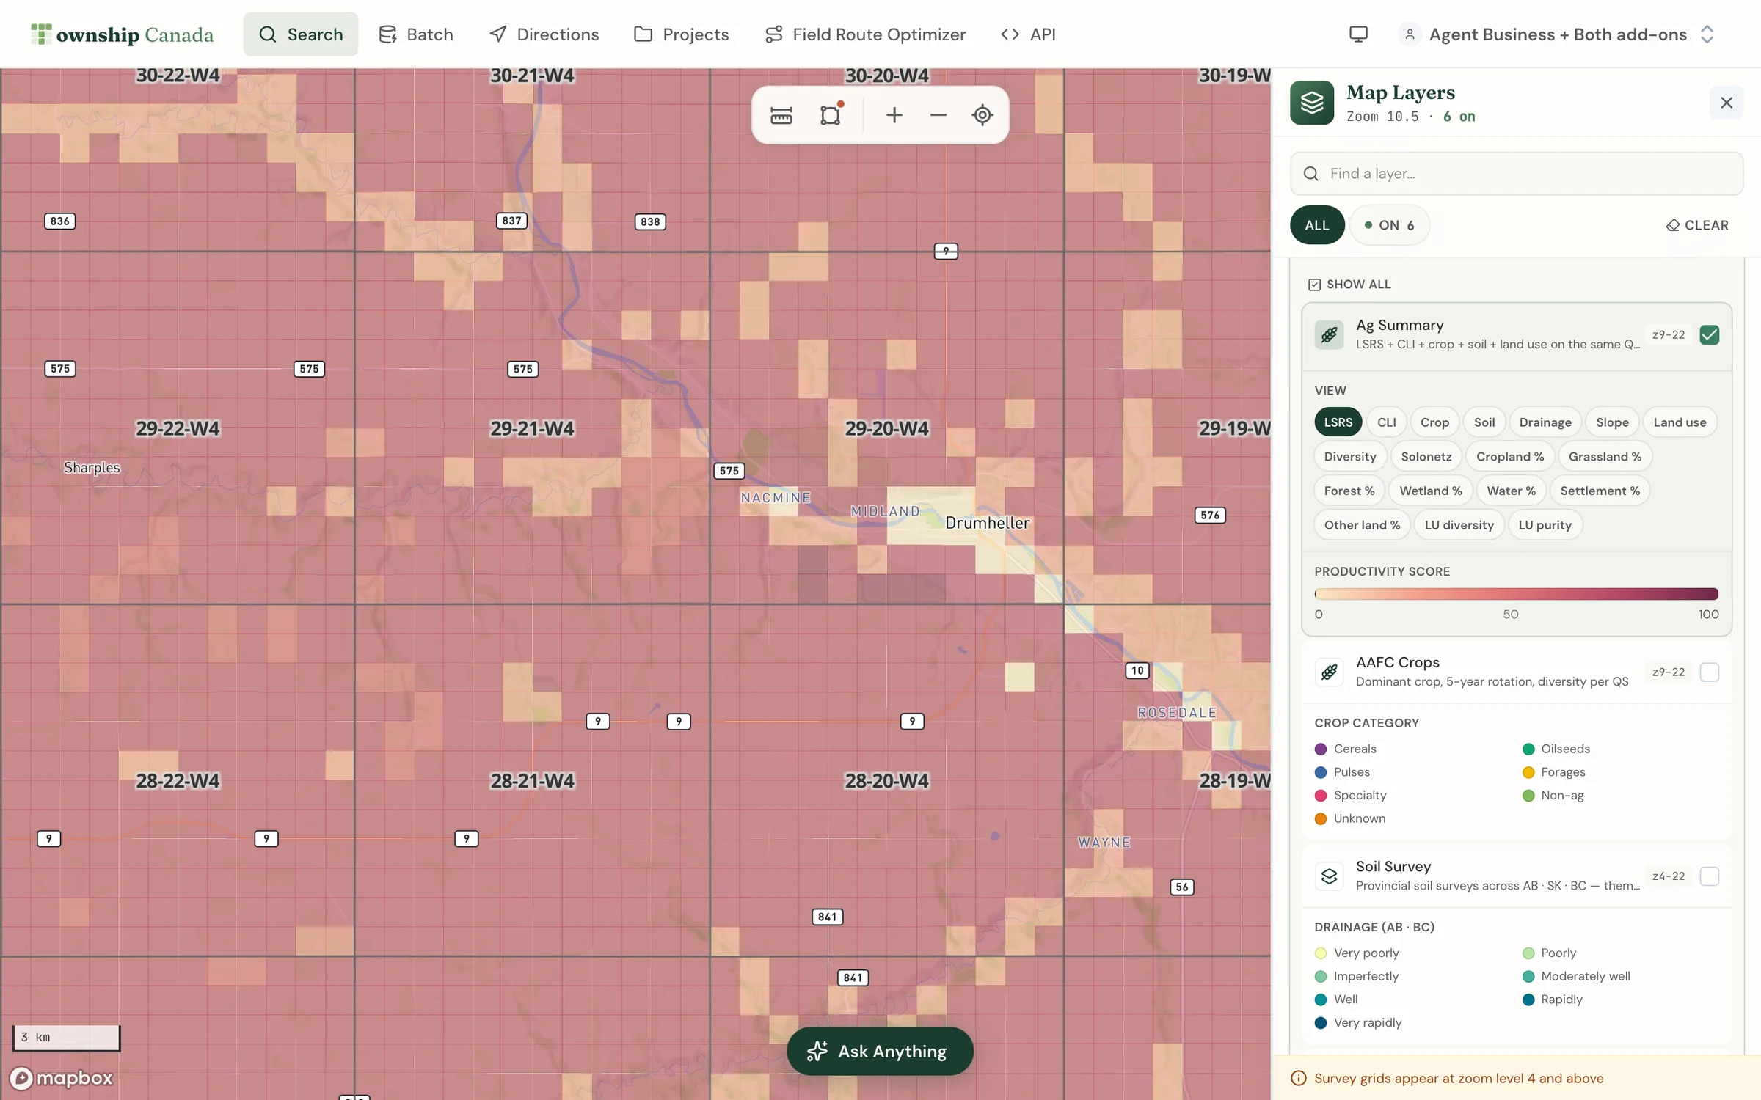Click the Map Layers stack icon
This screenshot has width=1761, height=1100.
[1312, 103]
